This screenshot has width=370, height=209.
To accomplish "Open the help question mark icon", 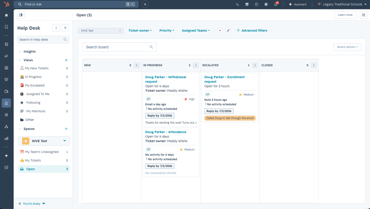I will 256,4.
